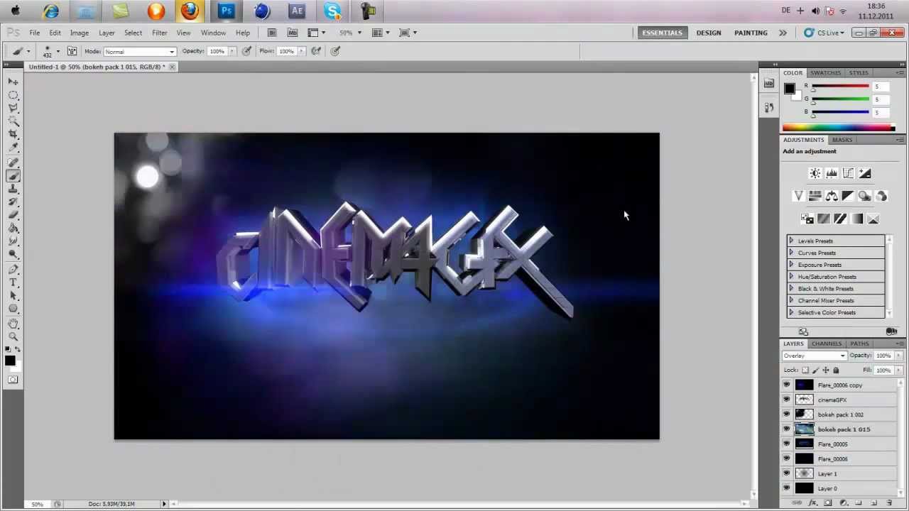This screenshot has height=511, width=909.
Task: Select the Eyedropper tool
Action: 13,148
